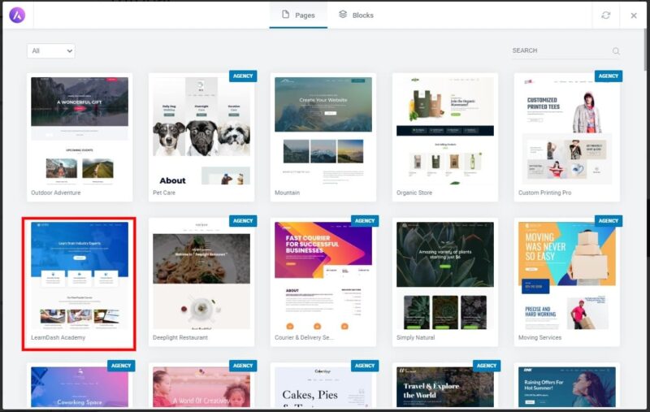Click the AGENCY badge on Deeplight Restaurant
Screen dimensions: 650x412
243,221
